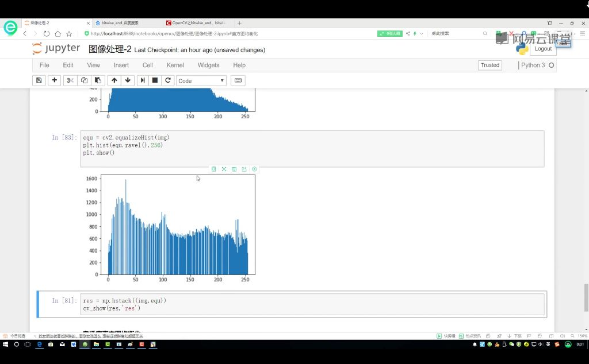Open the browser hamburger menu

[x=583, y=33]
